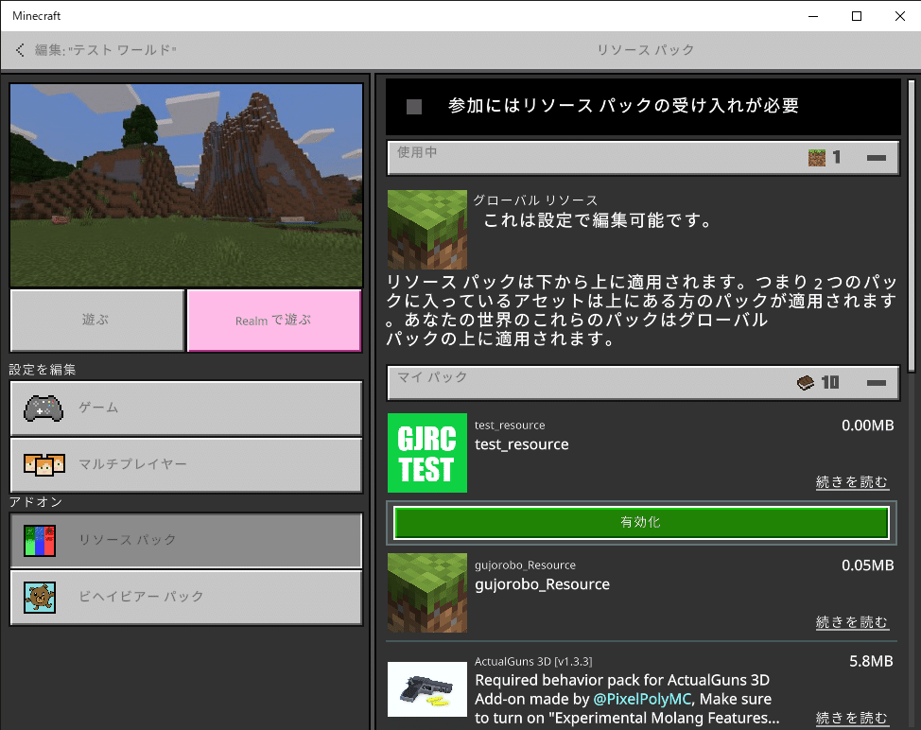Click the multiplayer faces icon
Image resolution: width=921 pixels, height=730 pixels.
tap(44, 464)
